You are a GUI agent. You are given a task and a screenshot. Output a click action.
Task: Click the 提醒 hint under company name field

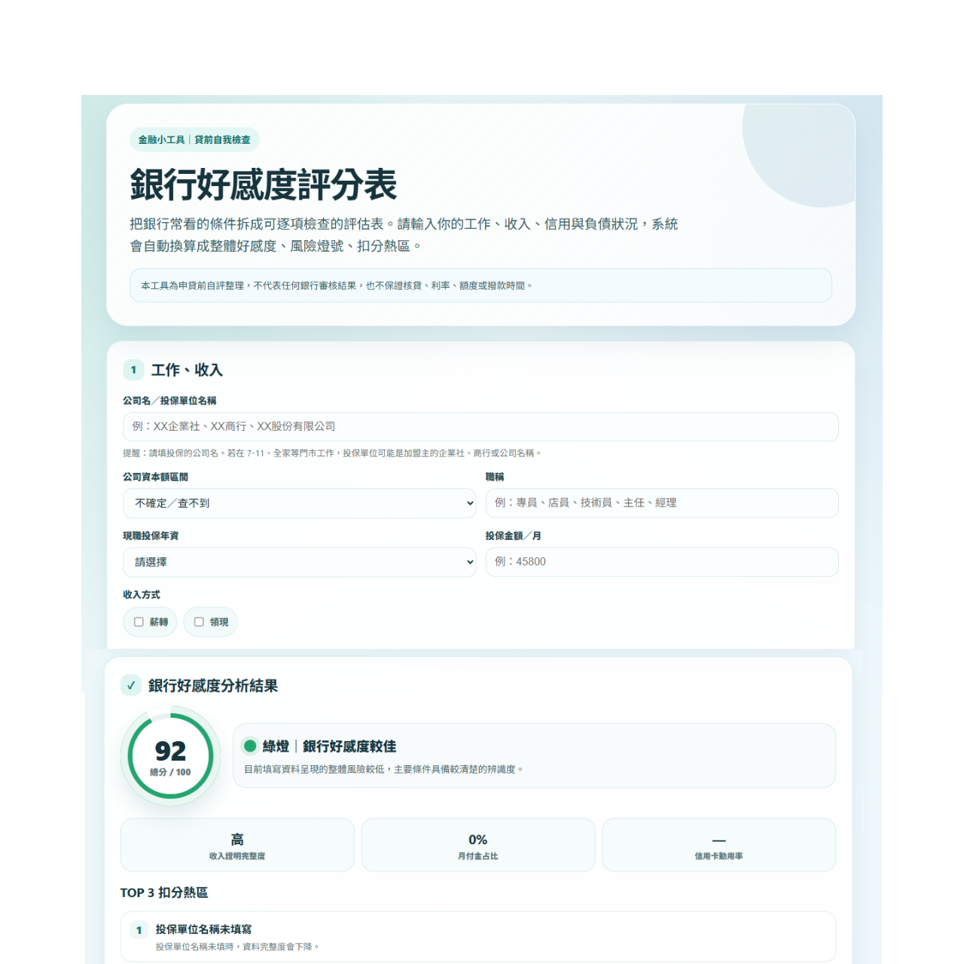coord(332,453)
